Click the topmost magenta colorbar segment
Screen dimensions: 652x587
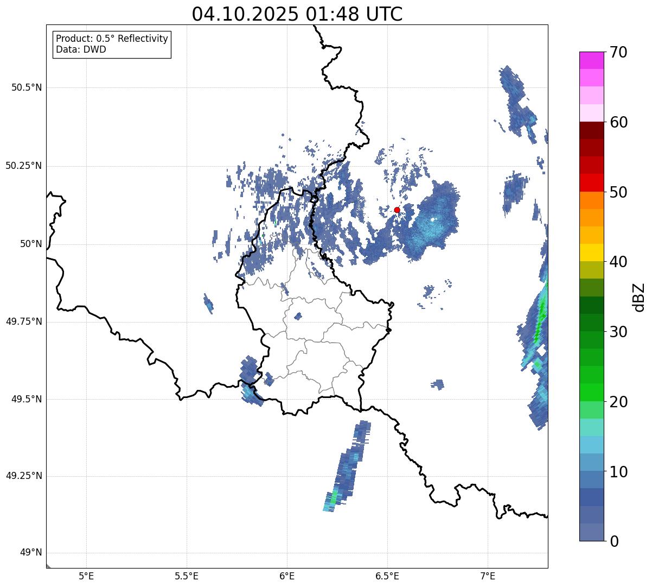coord(592,60)
